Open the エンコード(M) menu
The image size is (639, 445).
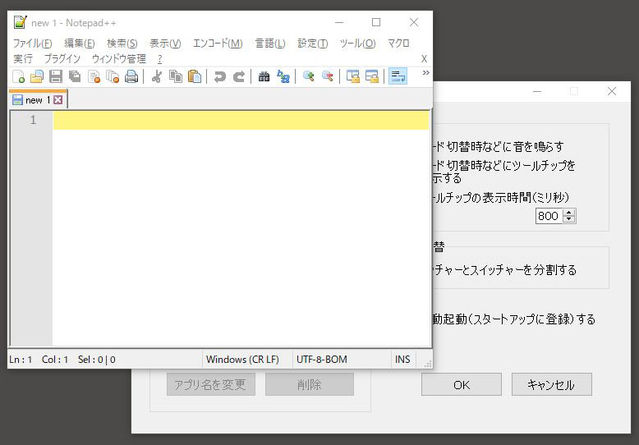(x=218, y=44)
